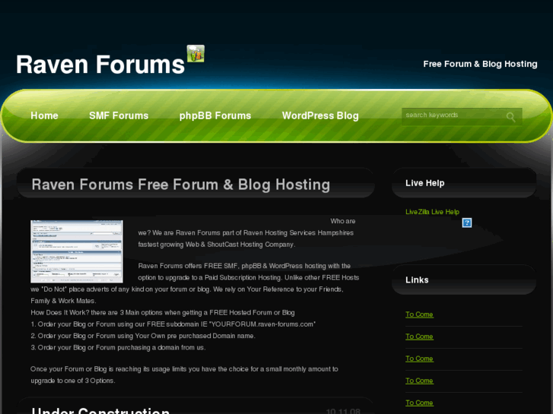553x414 pixels.
Task: Click the blue question mark help icon
Action: click(466, 223)
